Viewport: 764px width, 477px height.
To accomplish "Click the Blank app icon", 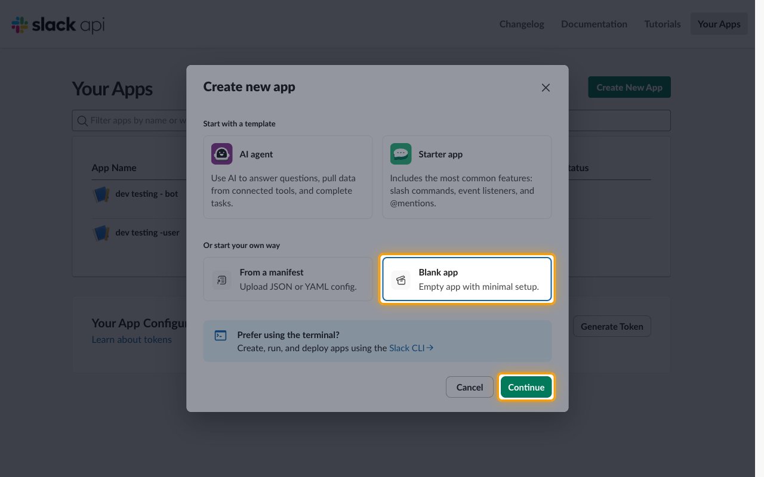I will point(401,280).
